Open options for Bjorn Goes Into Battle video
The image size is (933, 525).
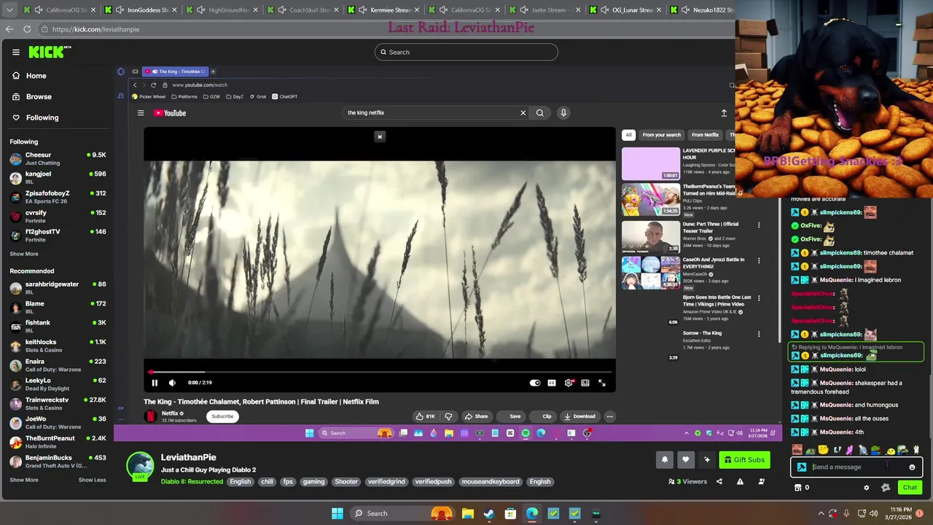point(759,298)
